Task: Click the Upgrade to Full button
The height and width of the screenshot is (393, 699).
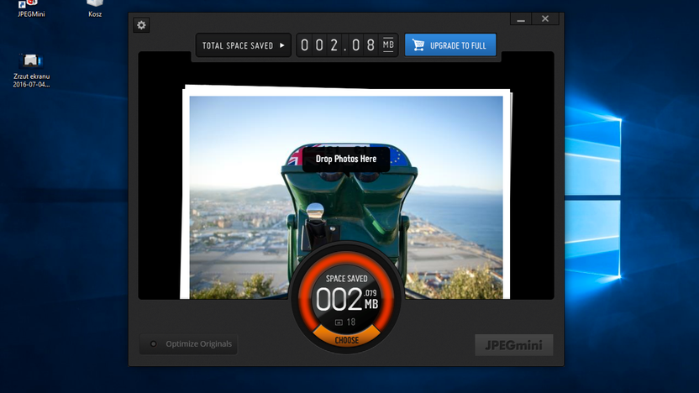Action: pos(450,45)
